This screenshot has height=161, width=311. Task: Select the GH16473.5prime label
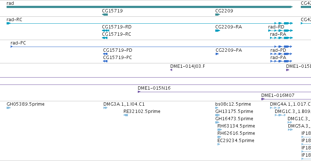tap(234, 119)
